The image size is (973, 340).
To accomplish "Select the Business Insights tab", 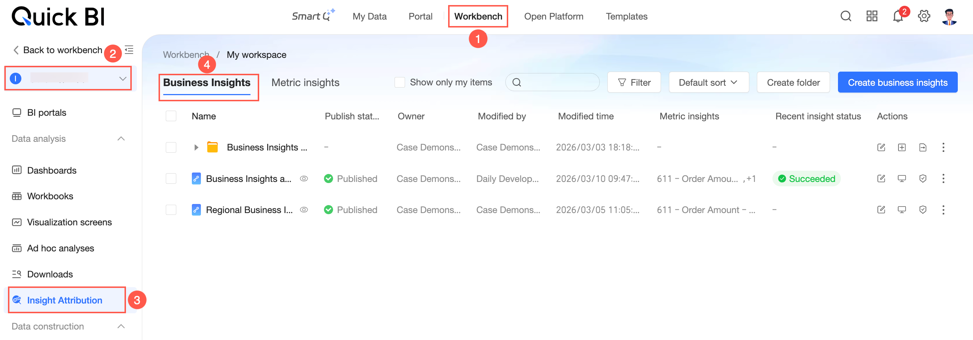I will (207, 82).
